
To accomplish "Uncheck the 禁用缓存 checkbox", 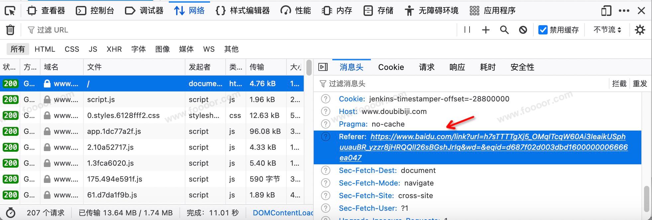I will click(543, 30).
